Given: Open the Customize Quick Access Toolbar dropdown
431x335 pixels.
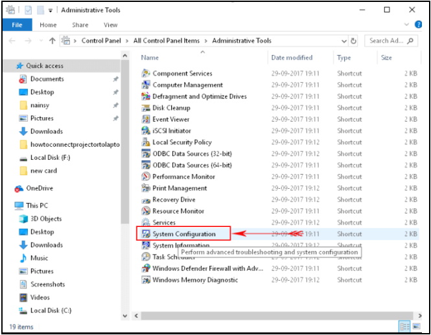Looking at the screenshot, I should click(x=51, y=10).
